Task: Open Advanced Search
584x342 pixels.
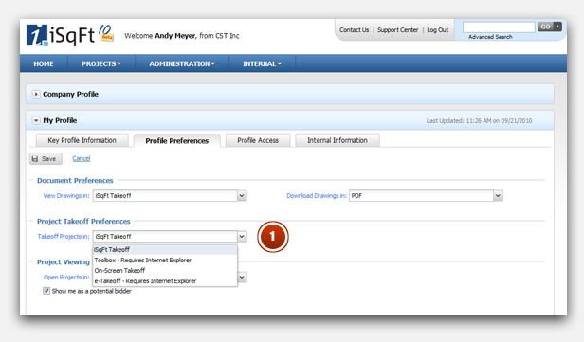Action: pyautogui.click(x=490, y=37)
